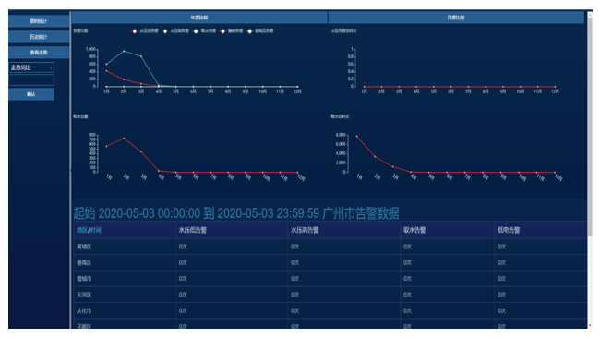The height and width of the screenshot is (339, 600).
Task: Click the empty field below 走势同比
Action: (x=31, y=80)
